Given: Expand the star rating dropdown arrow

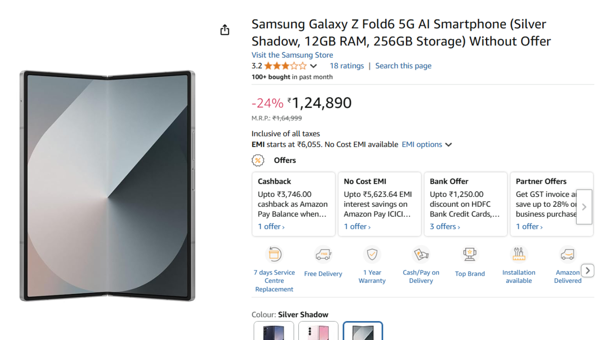Looking at the screenshot, I should pos(313,66).
